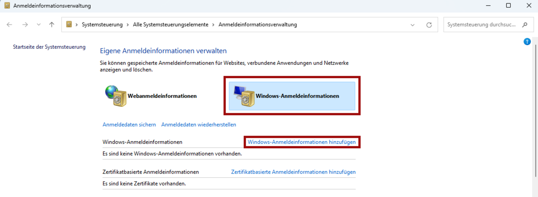Click the window title bar vault icon
This screenshot has width=538, height=197.
[x=7, y=6]
